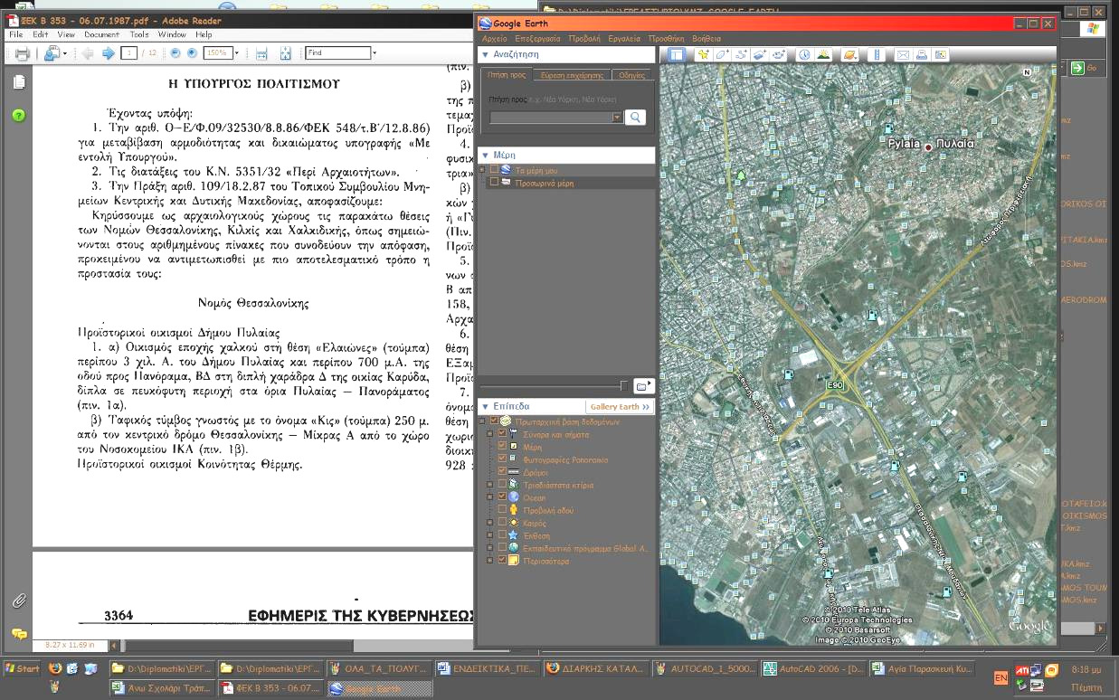The width and height of the screenshot is (1119, 700).
Task: Switch to the Οδηγίες tab
Action: 632,75
